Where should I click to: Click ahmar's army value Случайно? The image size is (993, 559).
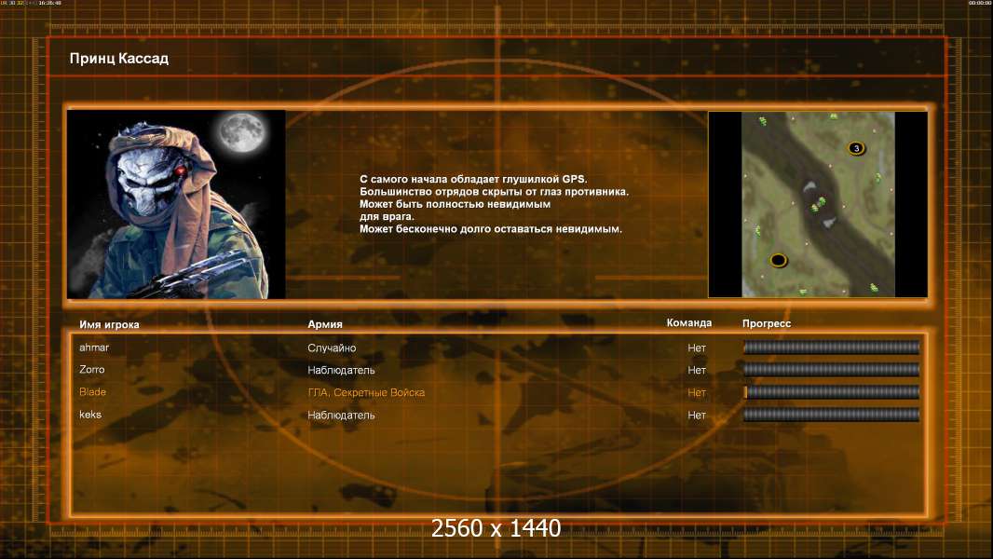coord(332,348)
